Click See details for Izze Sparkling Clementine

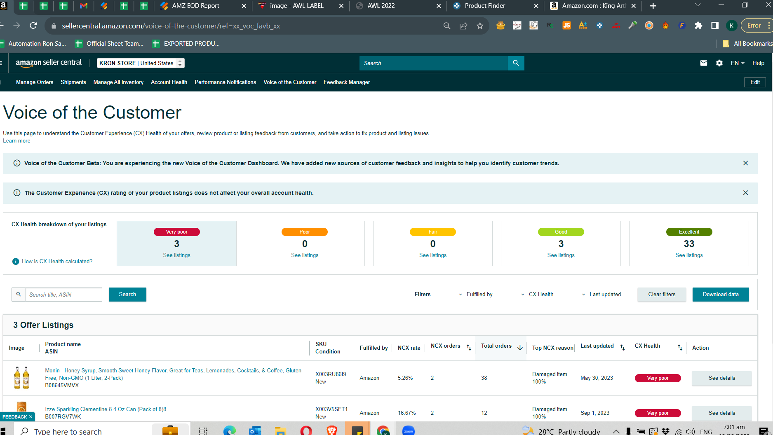[x=722, y=413]
